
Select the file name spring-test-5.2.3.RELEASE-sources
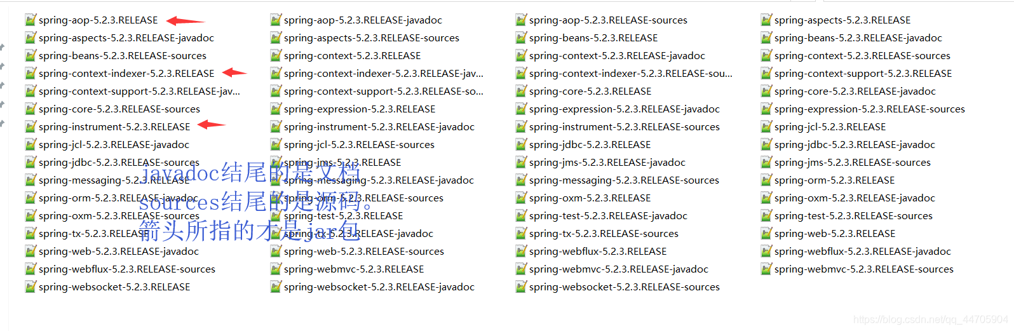click(853, 216)
